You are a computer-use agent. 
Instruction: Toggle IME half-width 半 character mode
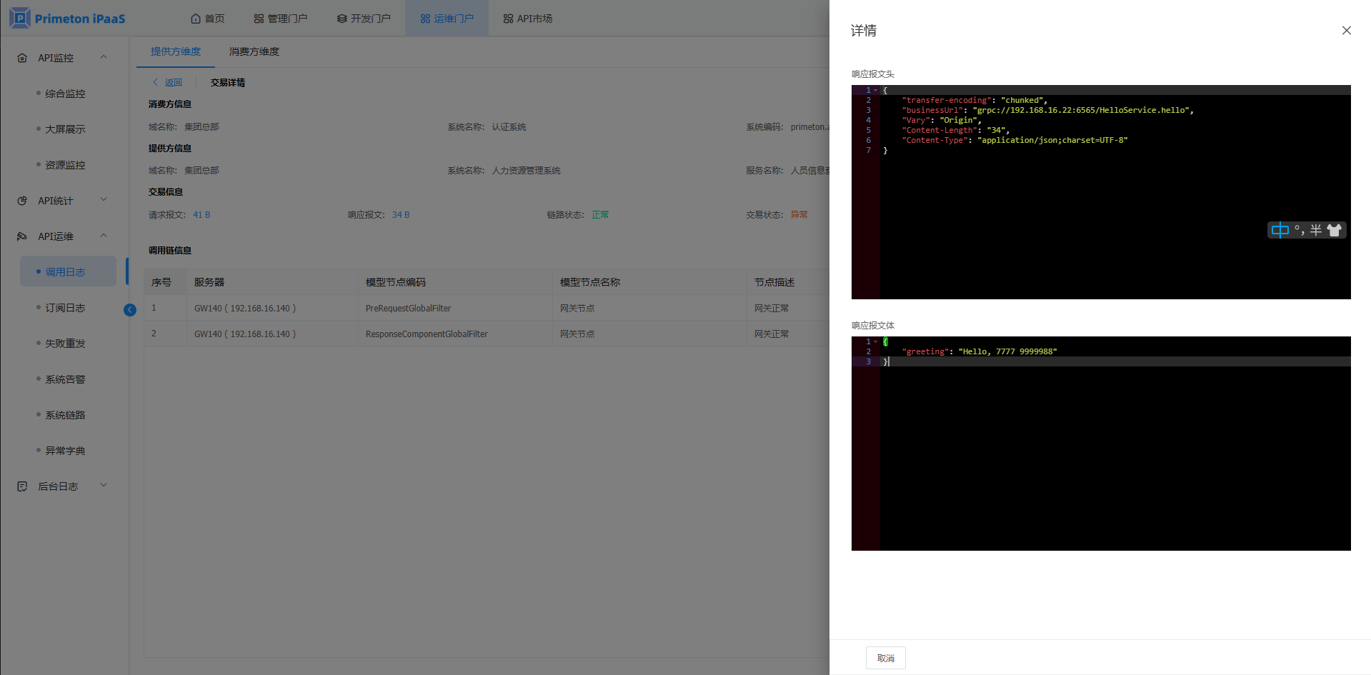(x=1315, y=230)
